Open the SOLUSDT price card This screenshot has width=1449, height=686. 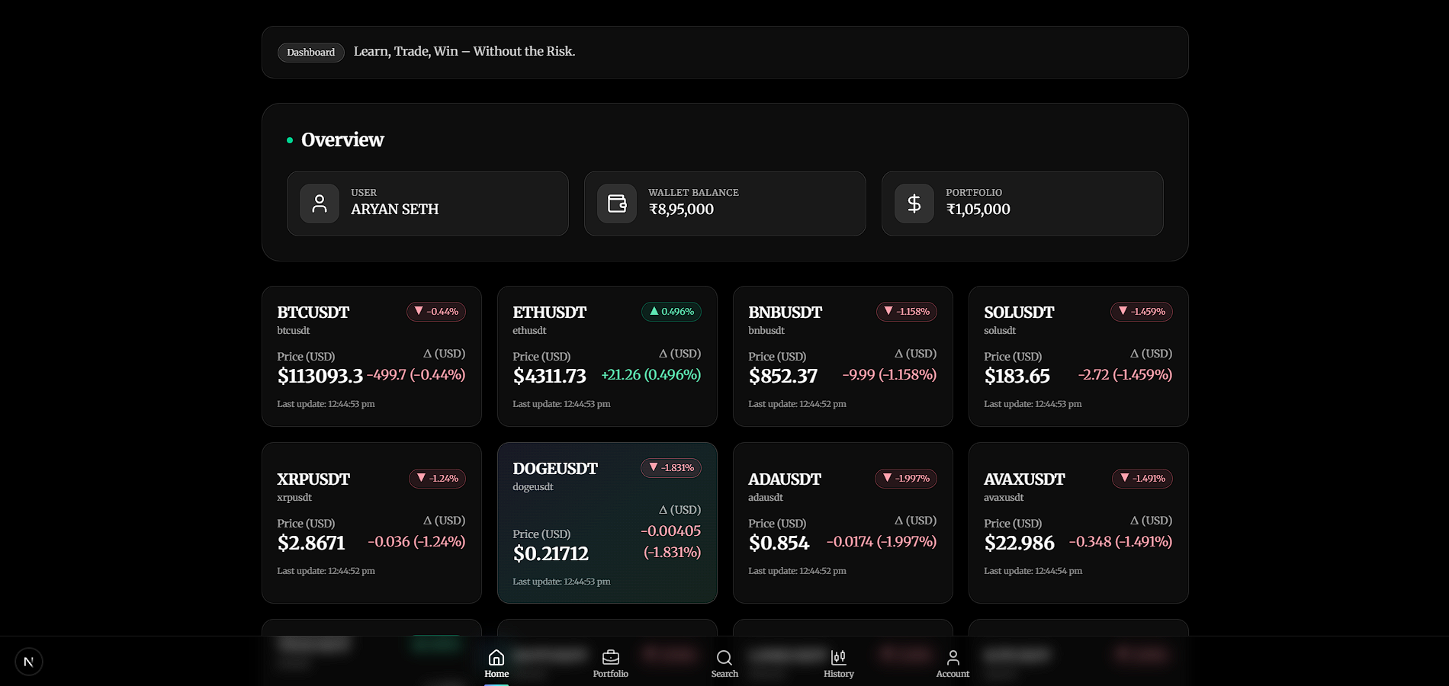click(x=1078, y=356)
